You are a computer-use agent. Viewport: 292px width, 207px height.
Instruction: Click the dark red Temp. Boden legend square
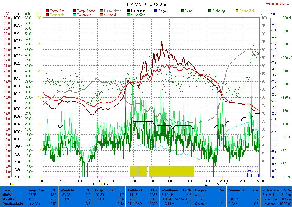75,11
